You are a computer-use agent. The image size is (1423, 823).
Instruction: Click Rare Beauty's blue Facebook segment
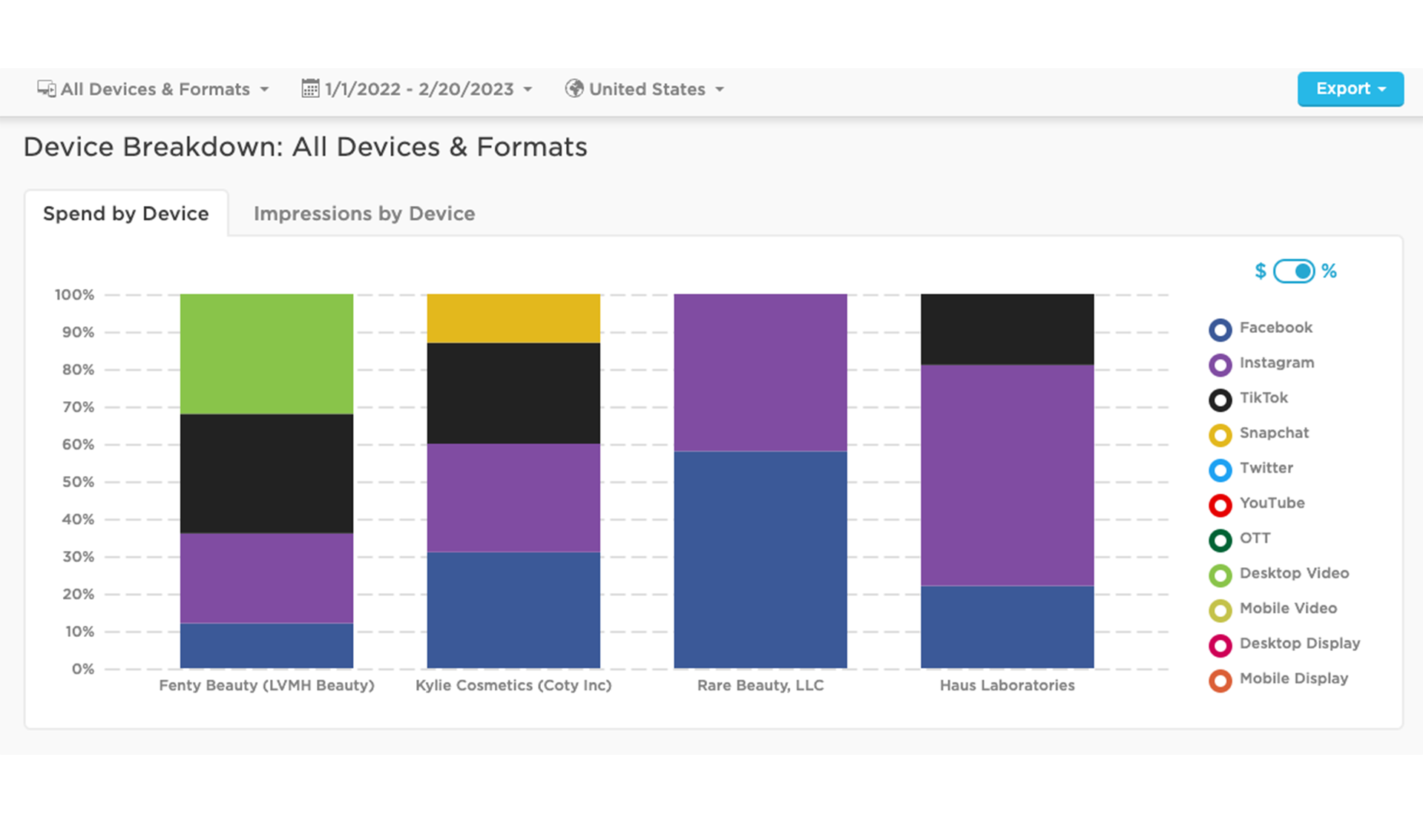pos(760,560)
